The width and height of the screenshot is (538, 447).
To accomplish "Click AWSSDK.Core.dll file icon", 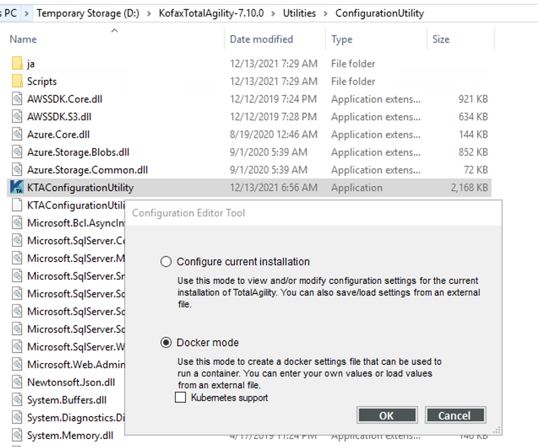I will point(17,99).
